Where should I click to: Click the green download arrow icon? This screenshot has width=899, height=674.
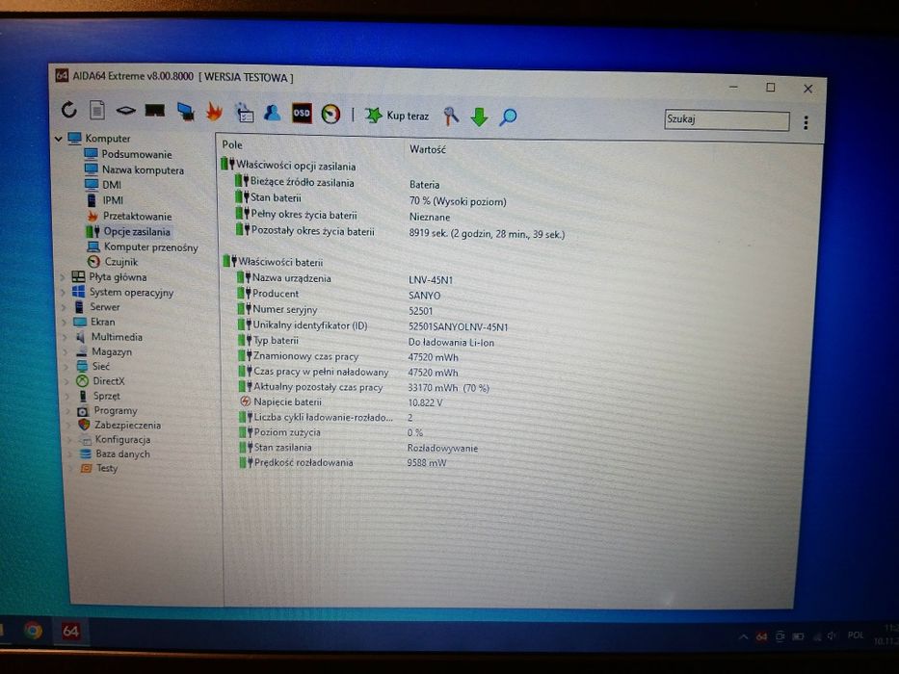tap(479, 117)
